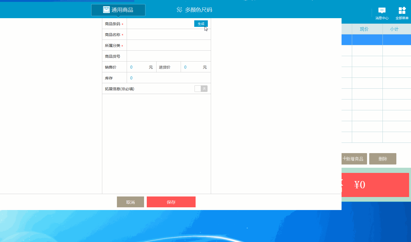
Task: Open the 消息中心 message center icon
Action: pos(382,11)
